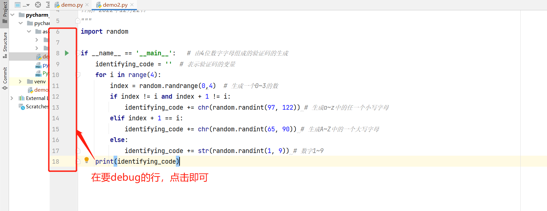Click the yellow lightbulb quick-fix icon
Image resolution: width=547 pixels, height=211 pixels.
pyautogui.click(x=87, y=160)
